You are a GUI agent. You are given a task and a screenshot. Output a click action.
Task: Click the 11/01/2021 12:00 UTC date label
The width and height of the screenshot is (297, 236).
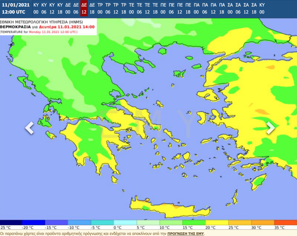pos(16,8)
